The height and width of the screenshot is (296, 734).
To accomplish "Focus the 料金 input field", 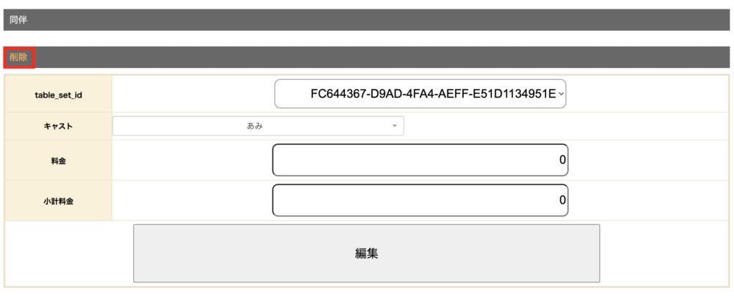I will point(420,160).
